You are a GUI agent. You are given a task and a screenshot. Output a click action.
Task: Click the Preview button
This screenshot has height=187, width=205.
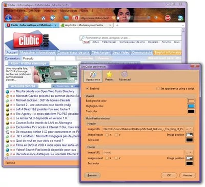coord(92,175)
